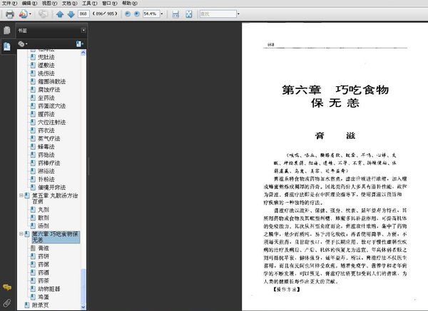The height and width of the screenshot is (311, 428).
Task: Select the 汤剂 bookmark
Action: point(43,226)
